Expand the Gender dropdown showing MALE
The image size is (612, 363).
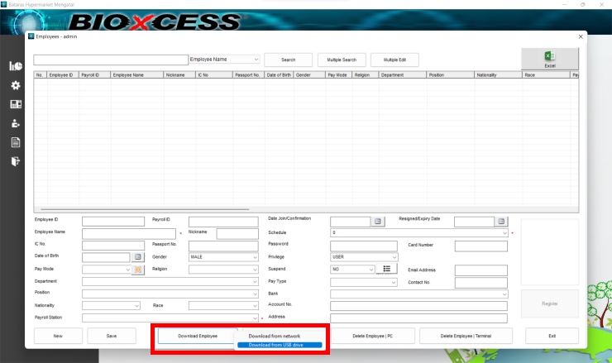(x=255, y=257)
